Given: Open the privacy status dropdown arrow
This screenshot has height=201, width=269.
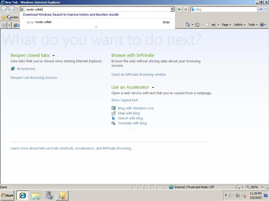Looking at the screenshot, I should 242,187.
